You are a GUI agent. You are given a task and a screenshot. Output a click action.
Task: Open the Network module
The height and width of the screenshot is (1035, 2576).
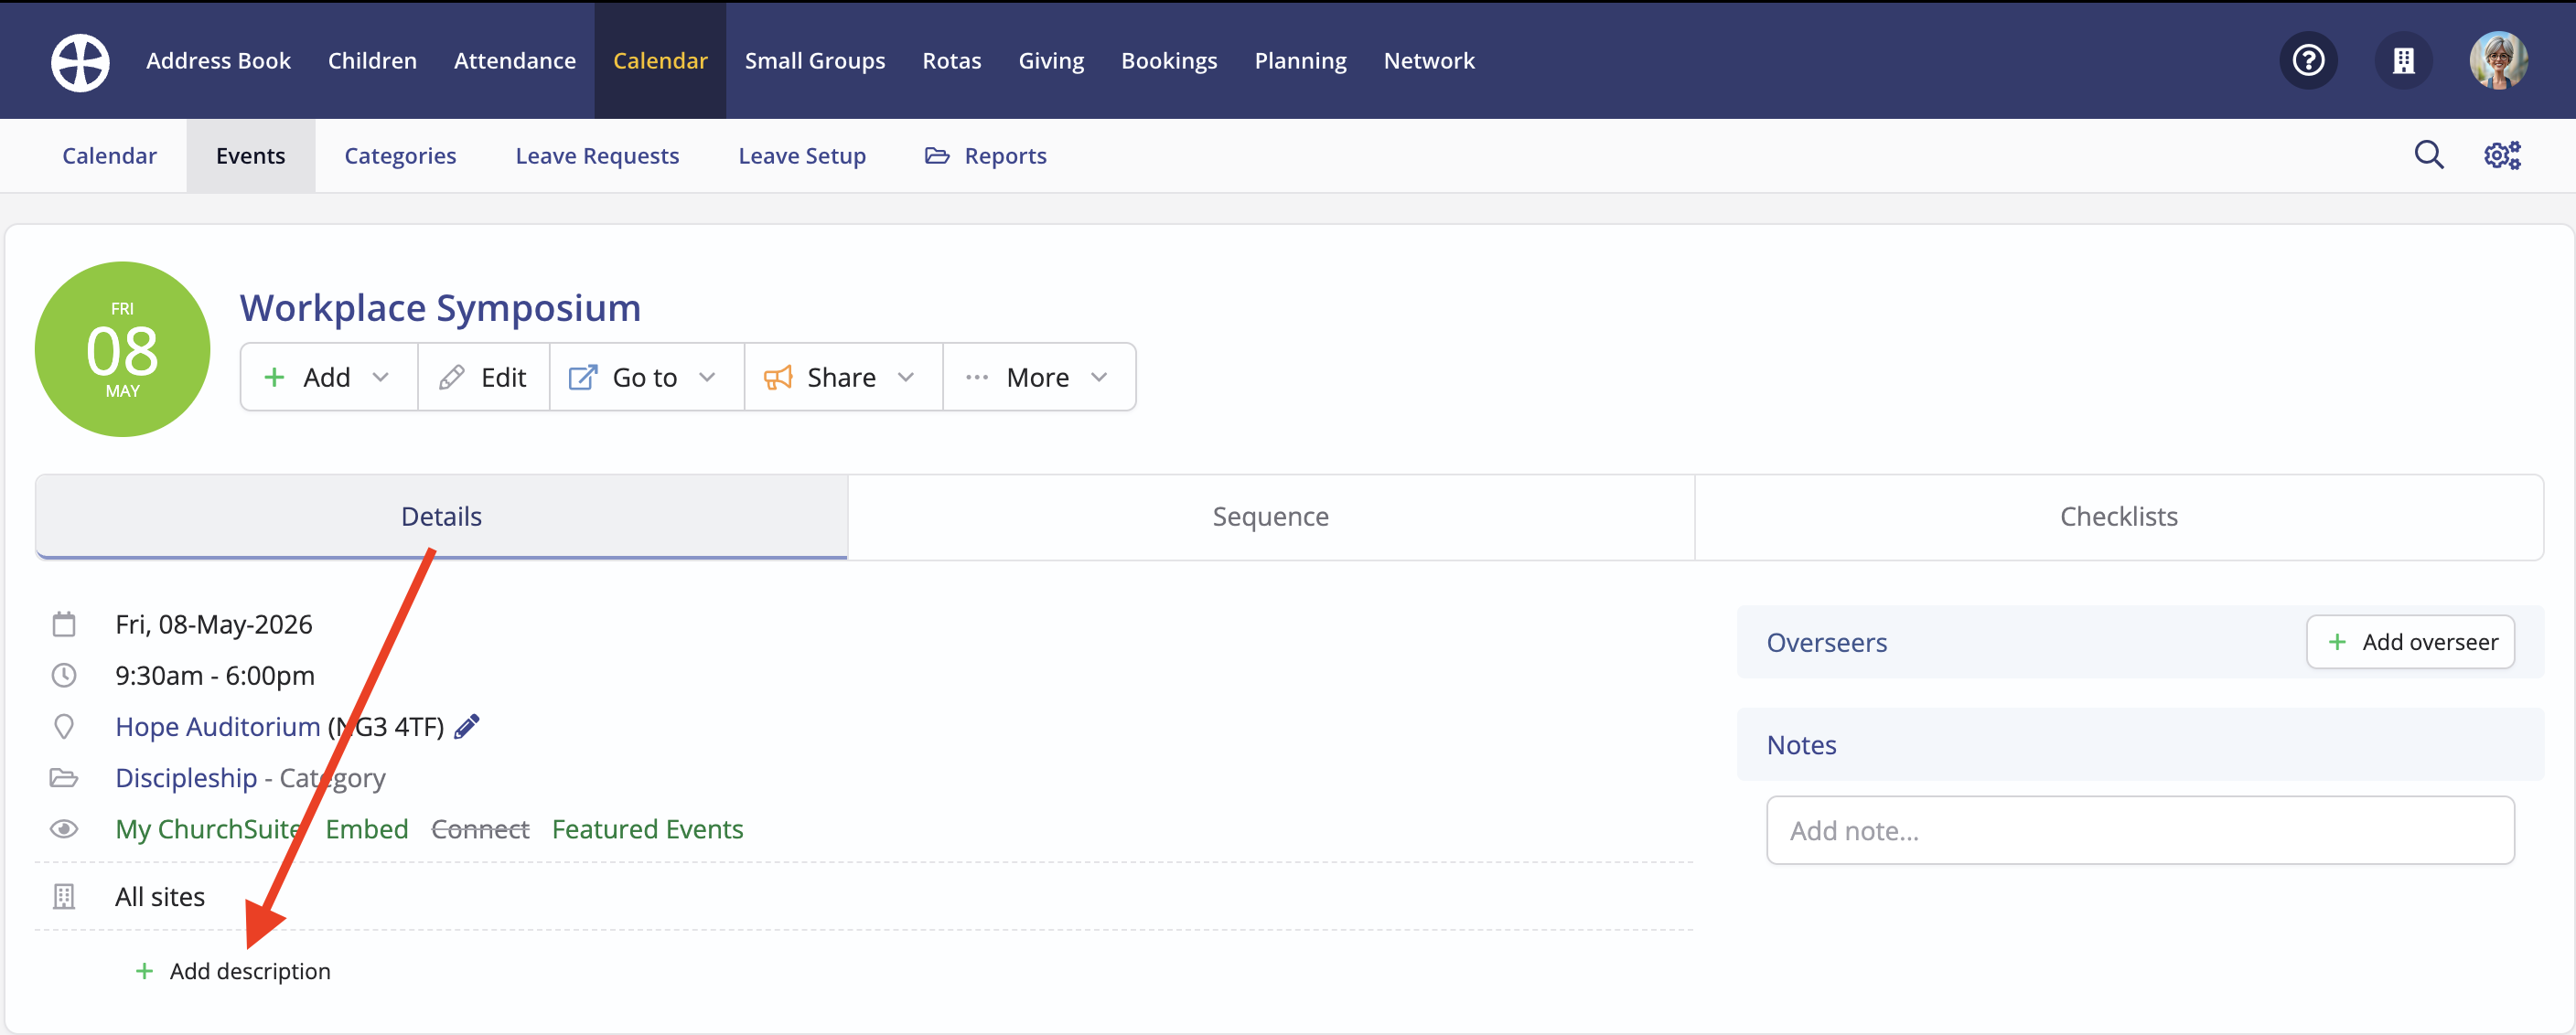pos(1429,61)
